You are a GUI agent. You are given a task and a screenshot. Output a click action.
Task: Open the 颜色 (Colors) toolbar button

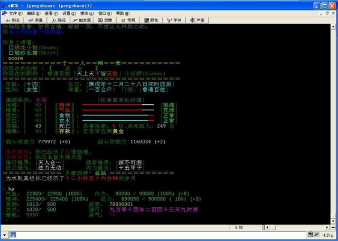pyautogui.click(x=152, y=20)
